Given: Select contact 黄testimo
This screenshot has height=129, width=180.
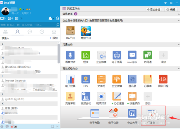Looking at the screenshot, I should click(x=29, y=67).
